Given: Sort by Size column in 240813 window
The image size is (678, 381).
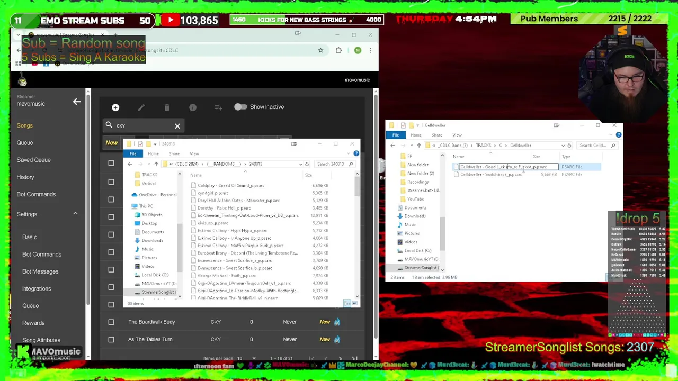Looking at the screenshot, I should [308, 175].
